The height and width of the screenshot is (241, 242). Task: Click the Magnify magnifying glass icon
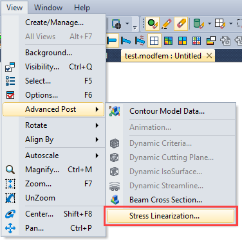pyautogui.click(x=10, y=170)
